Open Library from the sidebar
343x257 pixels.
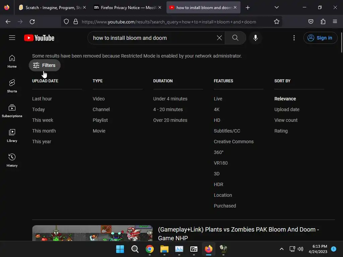pyautogui.click(x=12, y=136)
